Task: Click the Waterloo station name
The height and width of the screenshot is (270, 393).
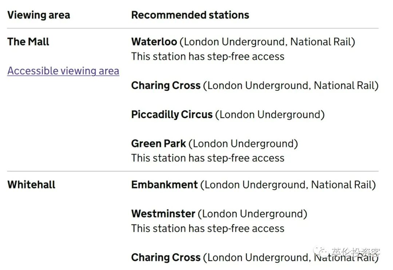Action: click(154, 42)
